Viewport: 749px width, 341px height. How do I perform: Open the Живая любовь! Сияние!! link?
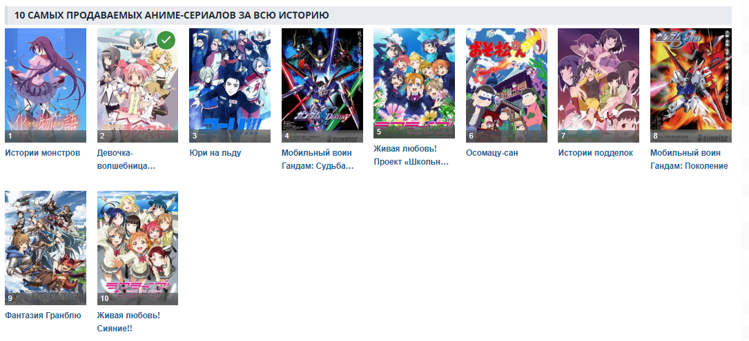tap(128, 322)
